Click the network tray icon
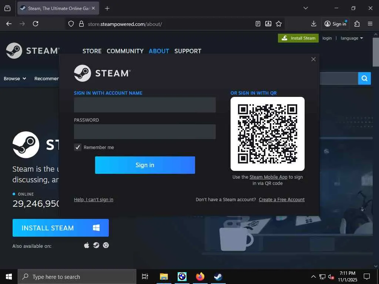The width and height of the screenshot is (379, 284). [x=322, y=277]
